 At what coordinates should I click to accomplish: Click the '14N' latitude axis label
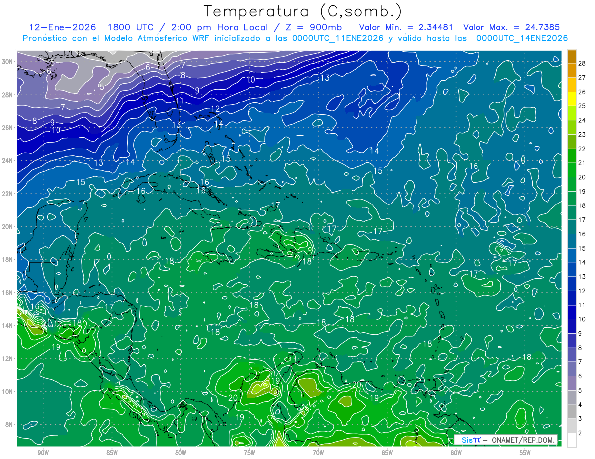pos(8,325)
